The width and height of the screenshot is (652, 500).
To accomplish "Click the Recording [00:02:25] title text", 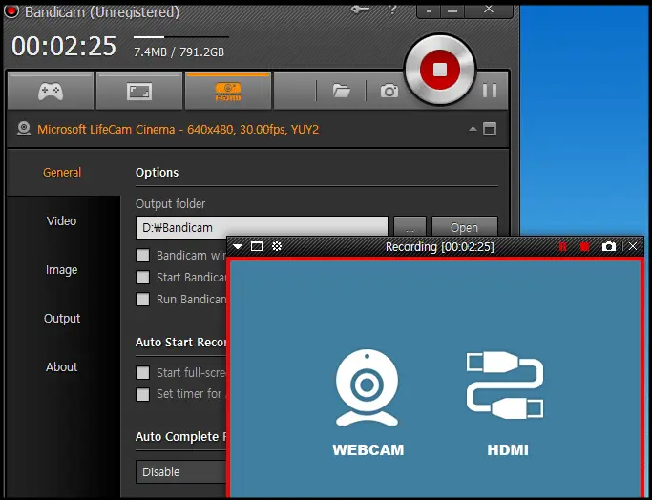I will (439, 247).
